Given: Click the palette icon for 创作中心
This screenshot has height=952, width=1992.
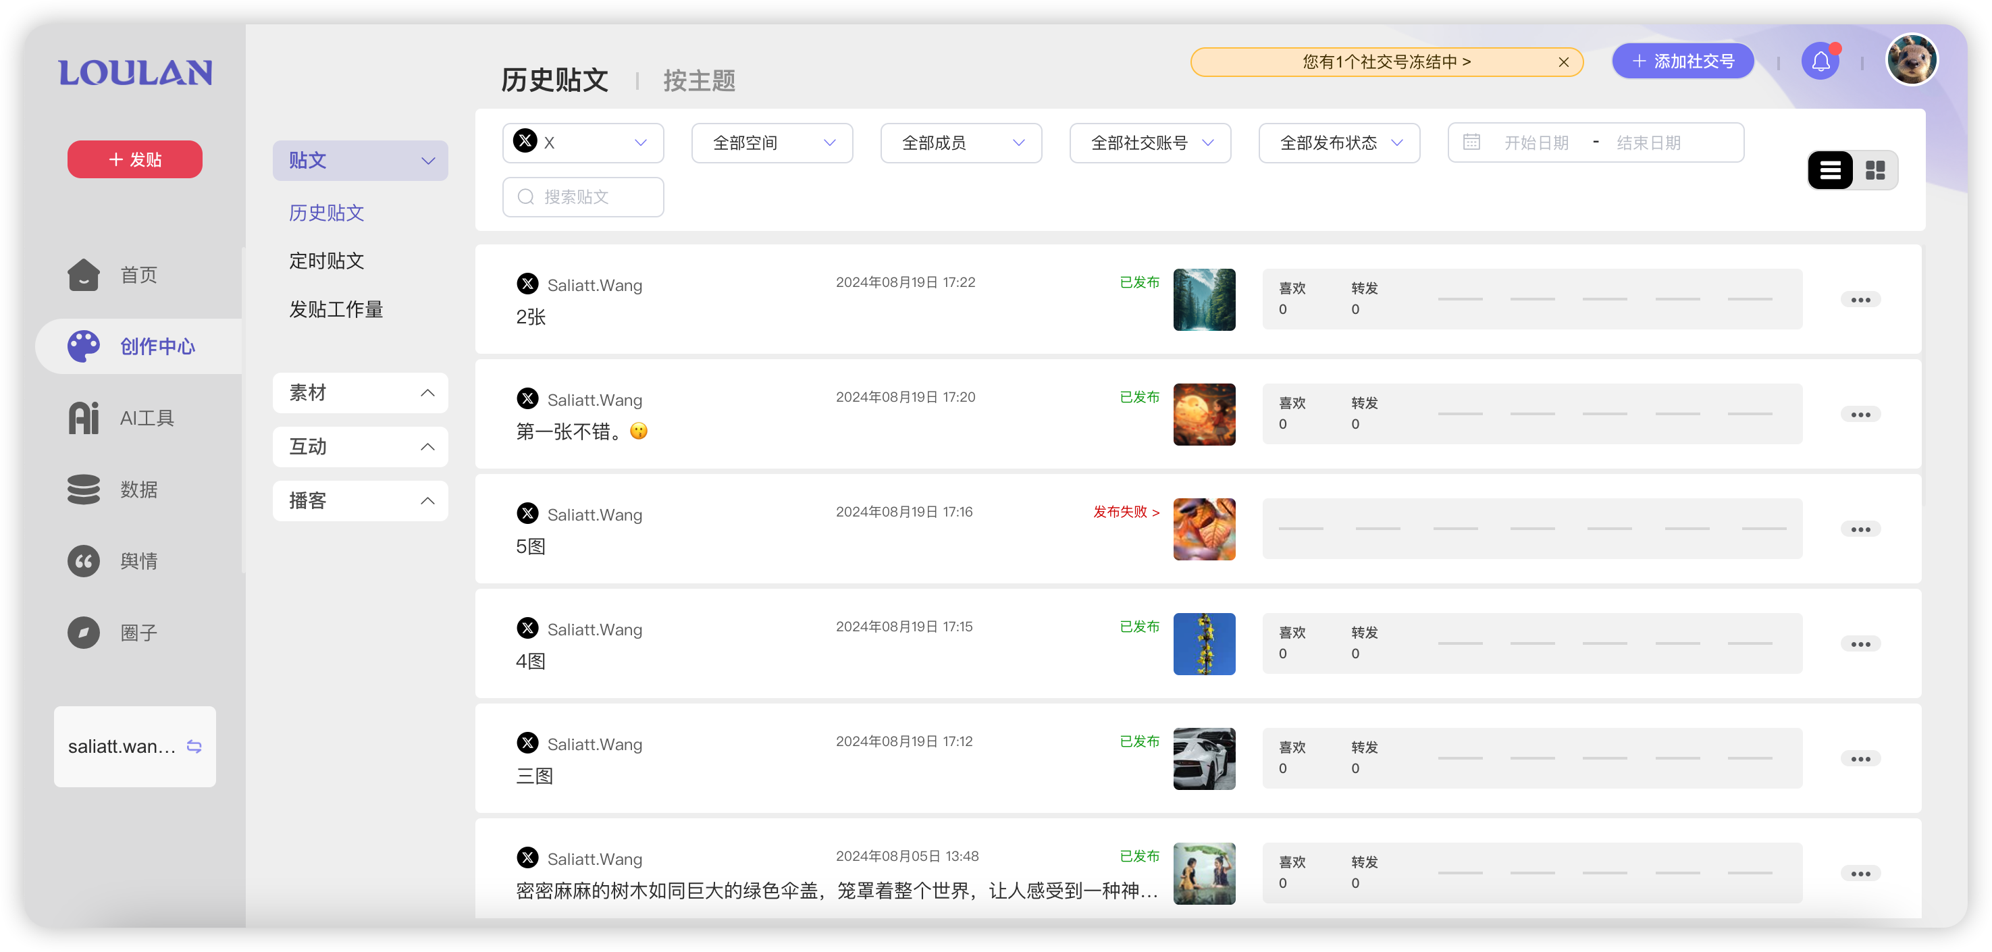Looking at the screenshot, I should 84,346.
